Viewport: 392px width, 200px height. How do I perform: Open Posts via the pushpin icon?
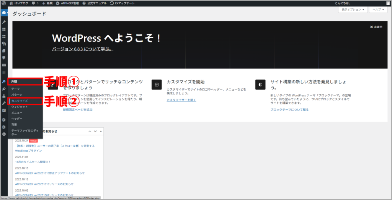(x=4, y=22)
